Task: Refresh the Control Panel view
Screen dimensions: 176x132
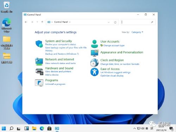Action: click(115, 22)
